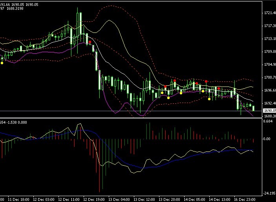Image resolution: width=276 pixels, height=202 pixels.
Task: Click the 13 Dec 04:00 time label
Action: coord(119,200)
